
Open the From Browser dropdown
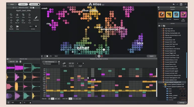[x=51, y=64]
